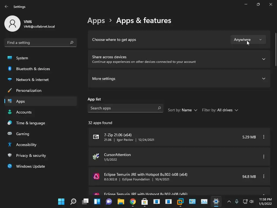
Task: Open the Windows Start menu
Action: [61, 201]
